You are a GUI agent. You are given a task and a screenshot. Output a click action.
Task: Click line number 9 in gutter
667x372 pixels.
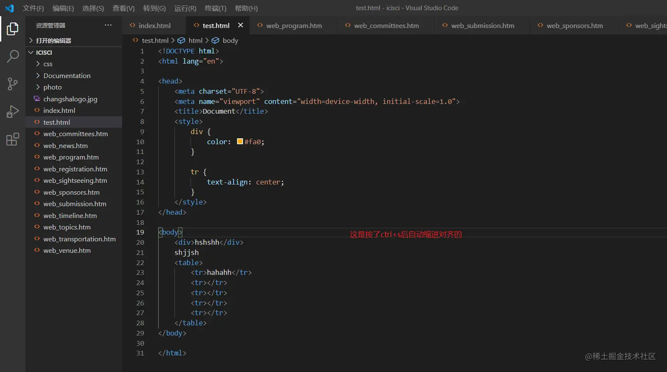[142, 132]
